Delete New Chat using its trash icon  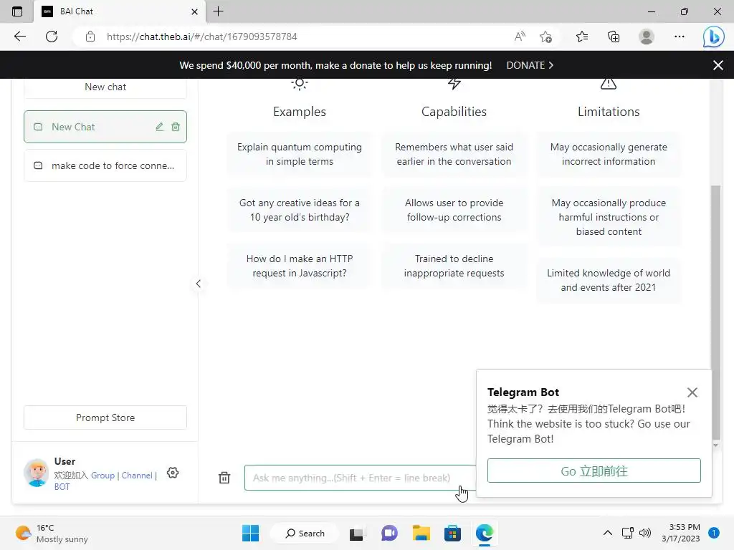(x=176, y=127)
